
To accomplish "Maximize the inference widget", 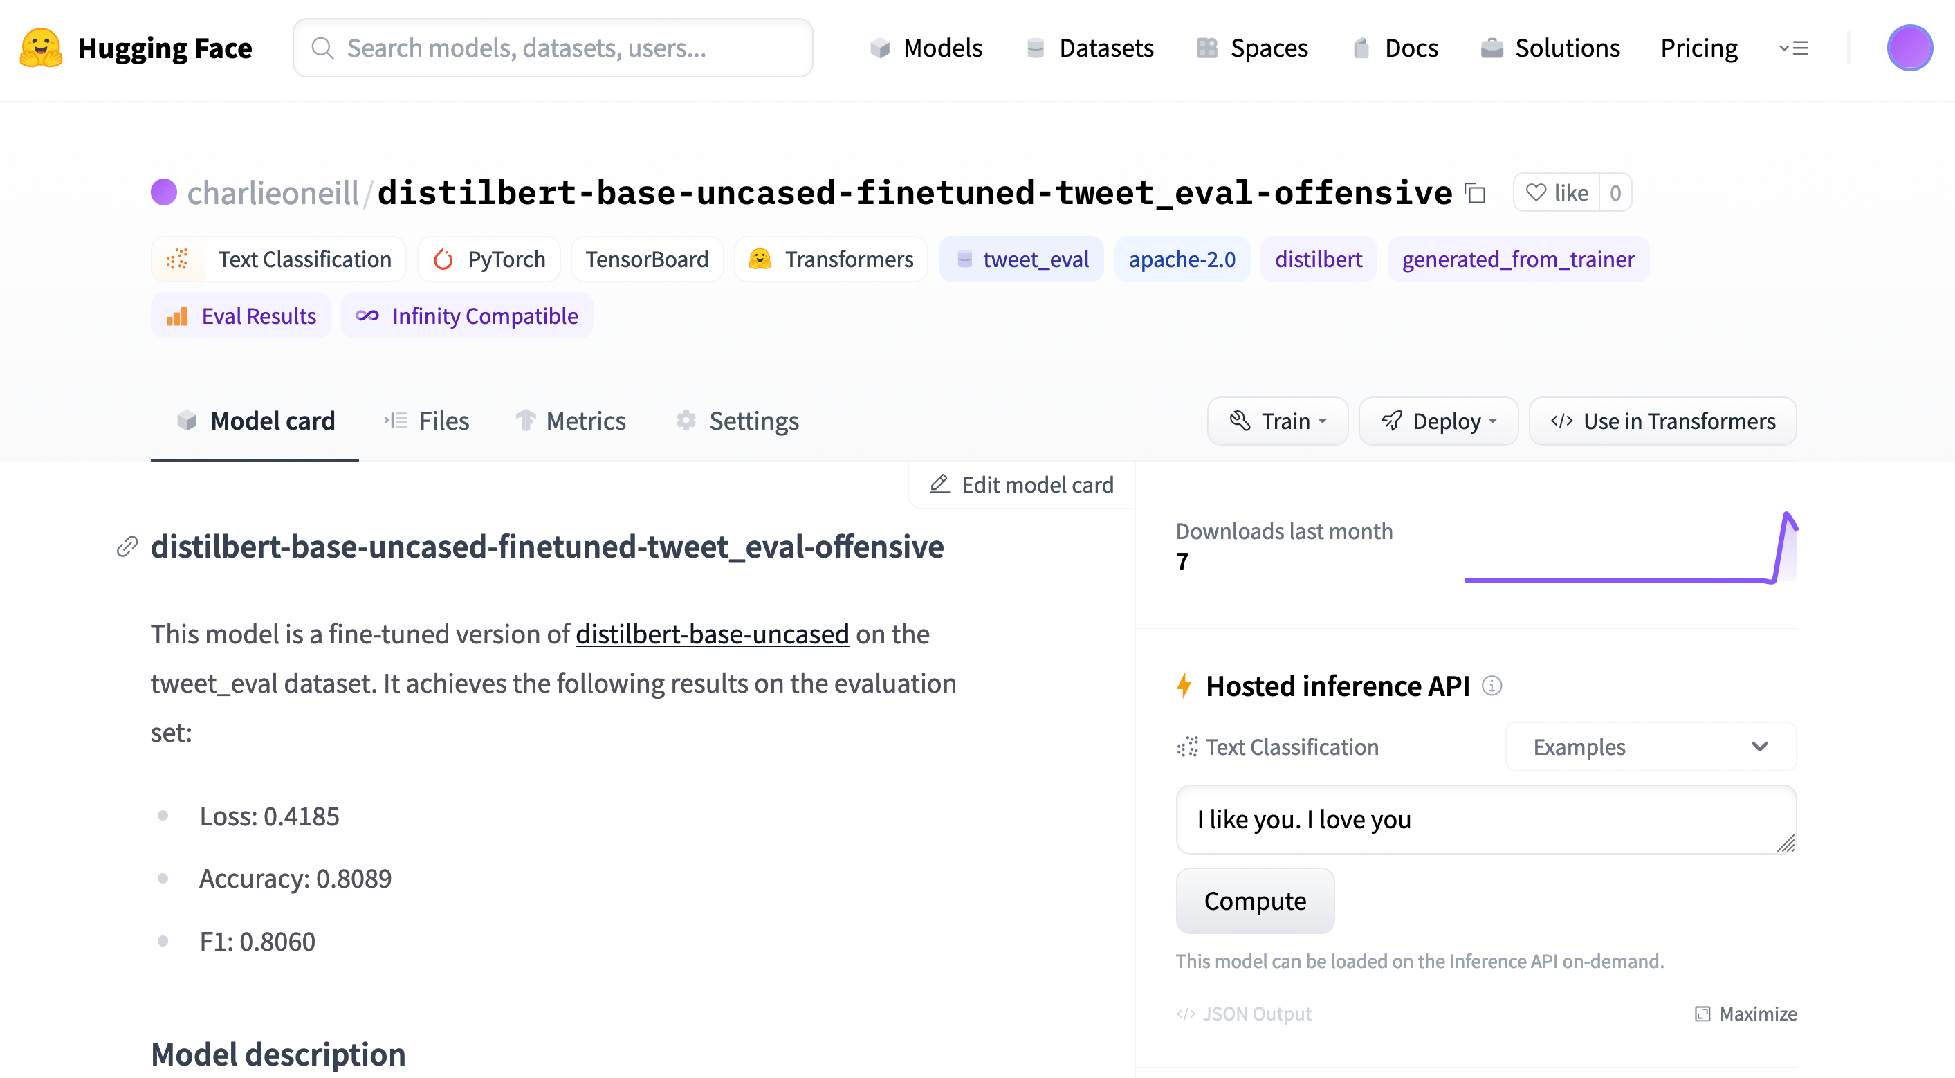I will [1745, 1014].
